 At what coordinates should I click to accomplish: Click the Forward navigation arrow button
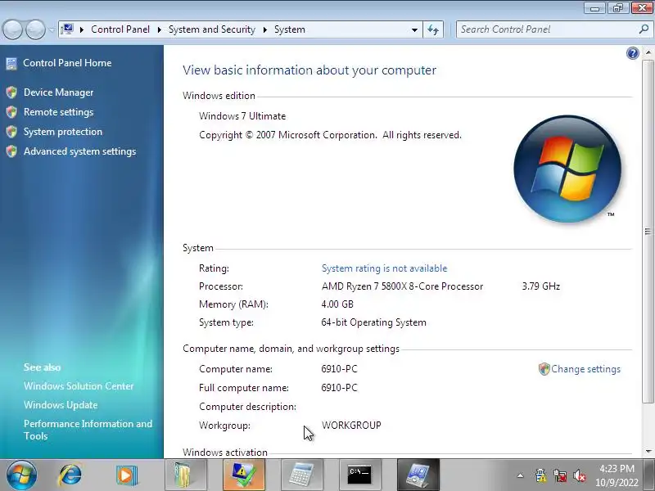tap(36, 29)
